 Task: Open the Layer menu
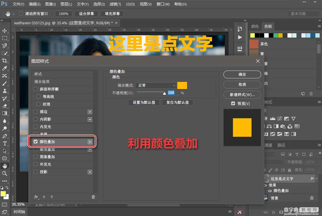66,4
